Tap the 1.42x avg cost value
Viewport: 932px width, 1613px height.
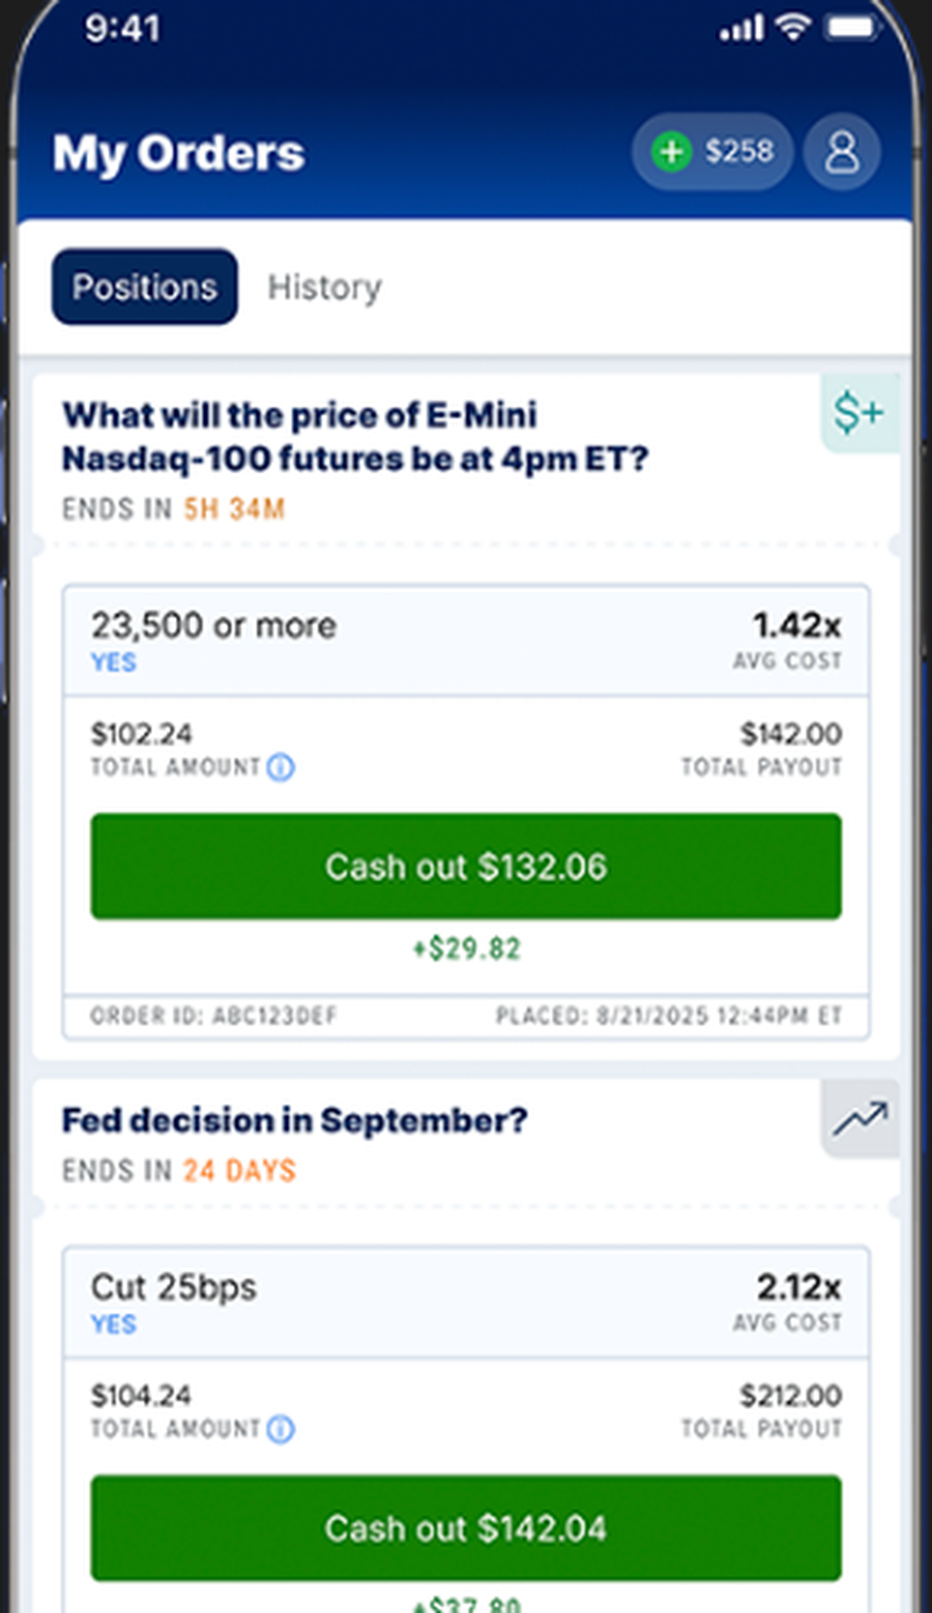pos(797,625)
